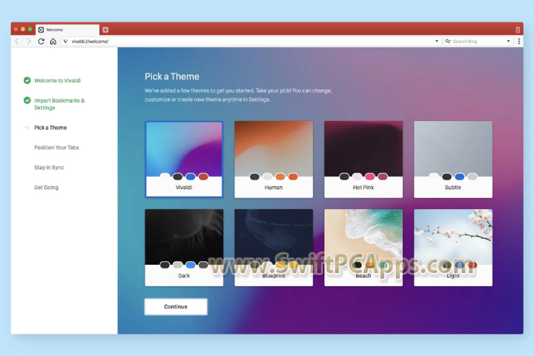Click blue swatch on Dark theme
534x356 pixels.
pyautogui.click(x=191, y=265)
